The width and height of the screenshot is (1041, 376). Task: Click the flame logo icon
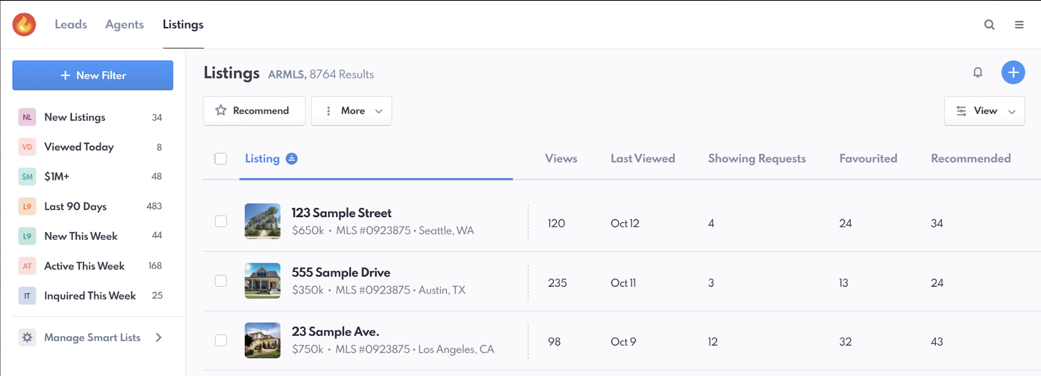24,24
